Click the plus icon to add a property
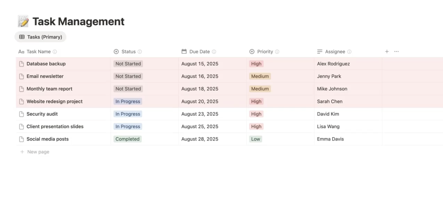 [x=387, y=52]
